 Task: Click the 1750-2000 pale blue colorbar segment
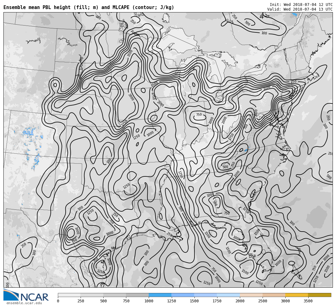coord(228,295)
